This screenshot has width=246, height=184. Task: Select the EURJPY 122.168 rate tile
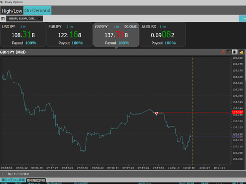click(70, 35)
